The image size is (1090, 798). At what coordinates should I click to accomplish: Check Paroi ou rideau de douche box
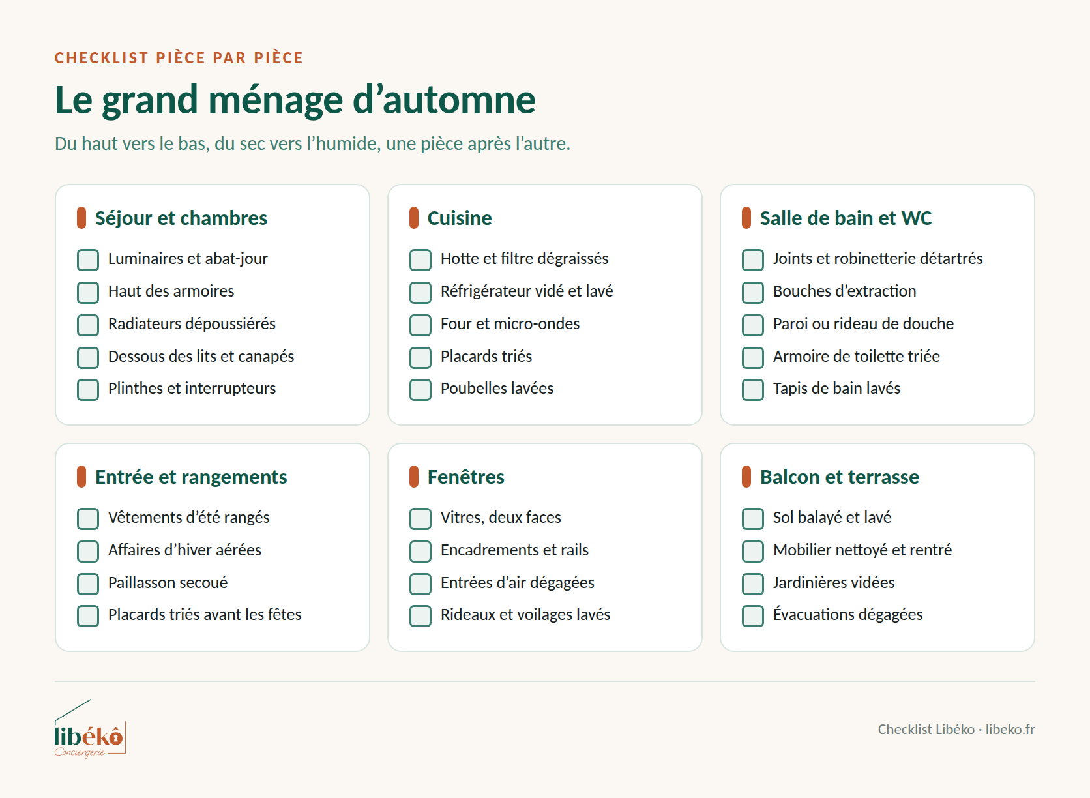click(x=753, y=325)
